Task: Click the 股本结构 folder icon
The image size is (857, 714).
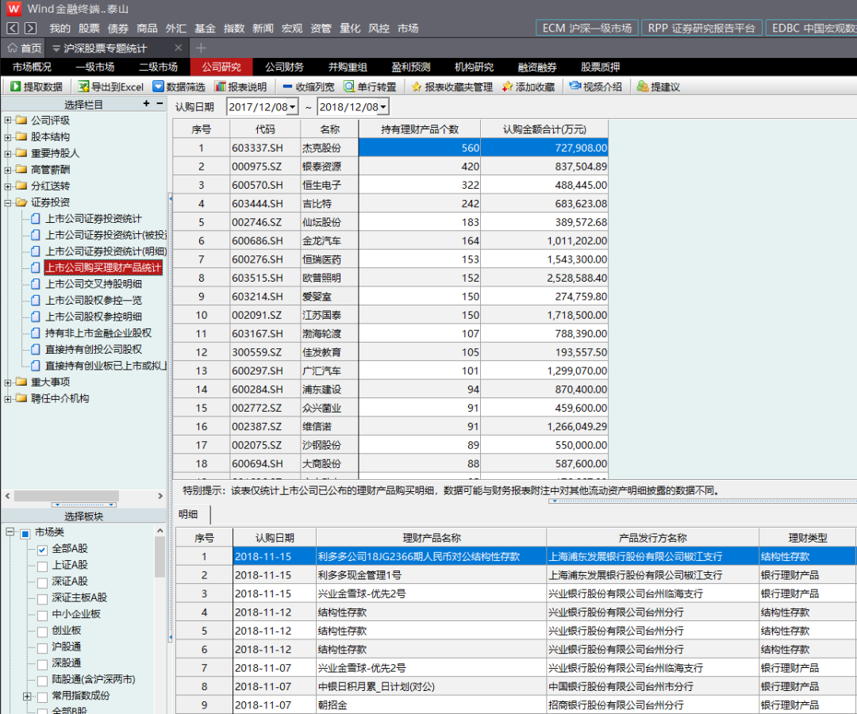Action: (22, 136)
